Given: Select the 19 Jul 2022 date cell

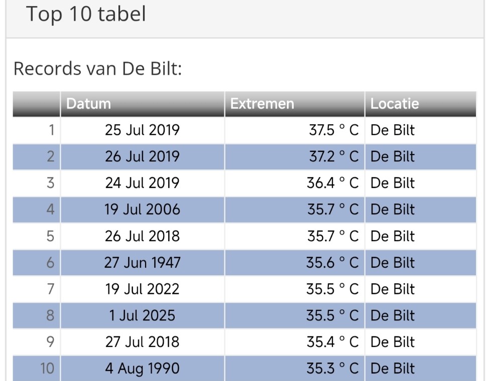Looking at the screenshot, I should click(x=143, y=289).
